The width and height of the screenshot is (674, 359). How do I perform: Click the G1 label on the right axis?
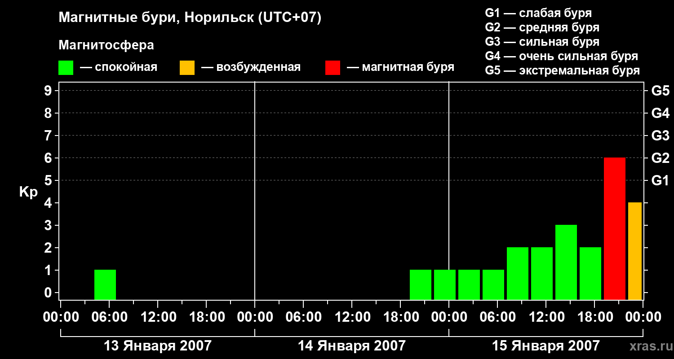click(x=661, y=180)
